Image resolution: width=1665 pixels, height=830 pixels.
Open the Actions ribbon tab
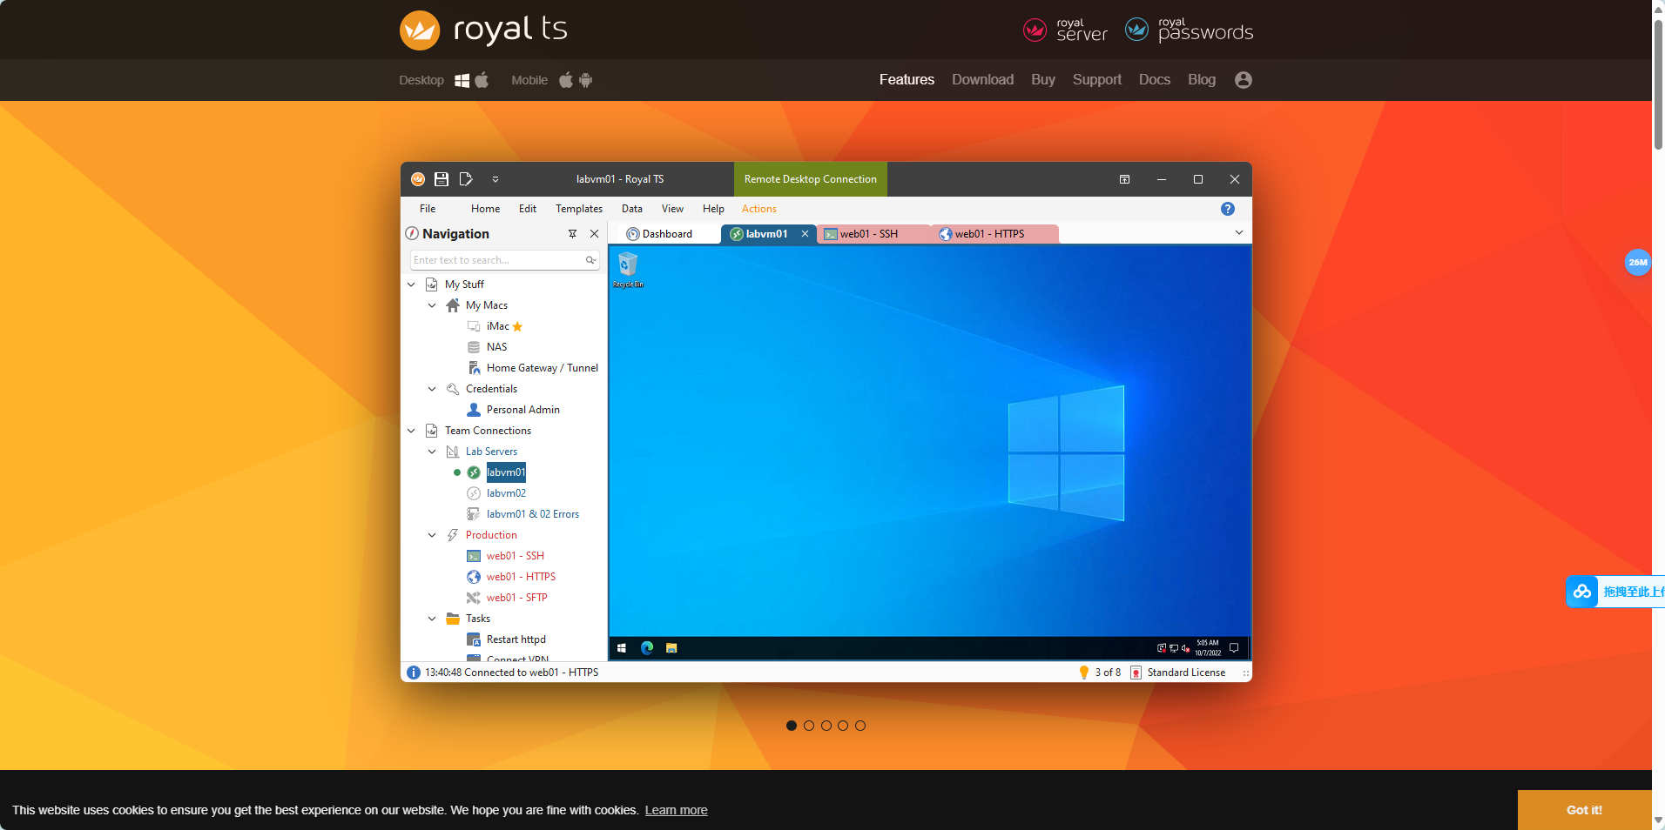pyautogui.click(x=759, y=209)
